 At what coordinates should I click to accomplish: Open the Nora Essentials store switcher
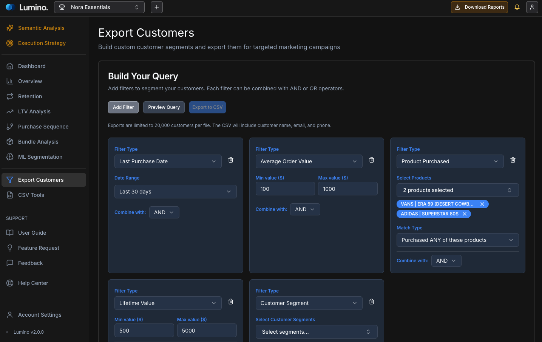[99, 7]
